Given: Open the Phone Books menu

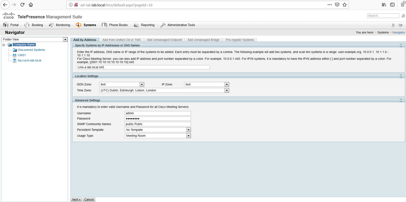Looking at the screenshot, I should pos(115,25).
